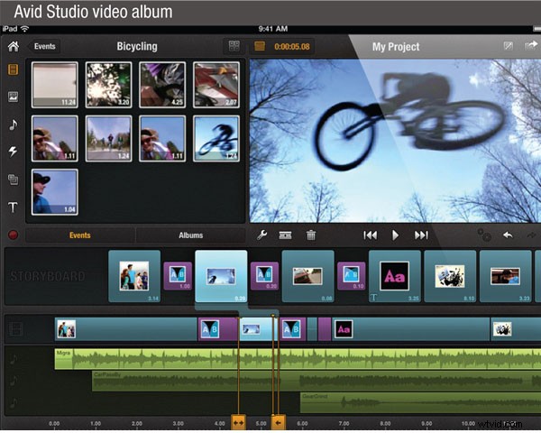Select the 4.25 clip thumbnail

coord(162,85)
